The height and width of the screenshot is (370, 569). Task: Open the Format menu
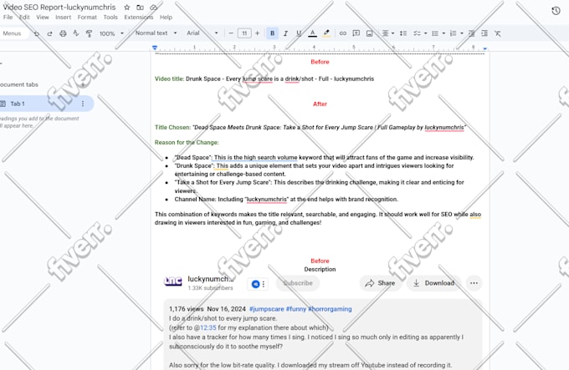(x=87, y=17)
